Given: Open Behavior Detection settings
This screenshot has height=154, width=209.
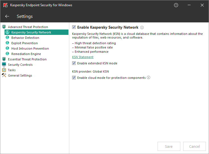Looking at the screenshot, I should point(25,38).
